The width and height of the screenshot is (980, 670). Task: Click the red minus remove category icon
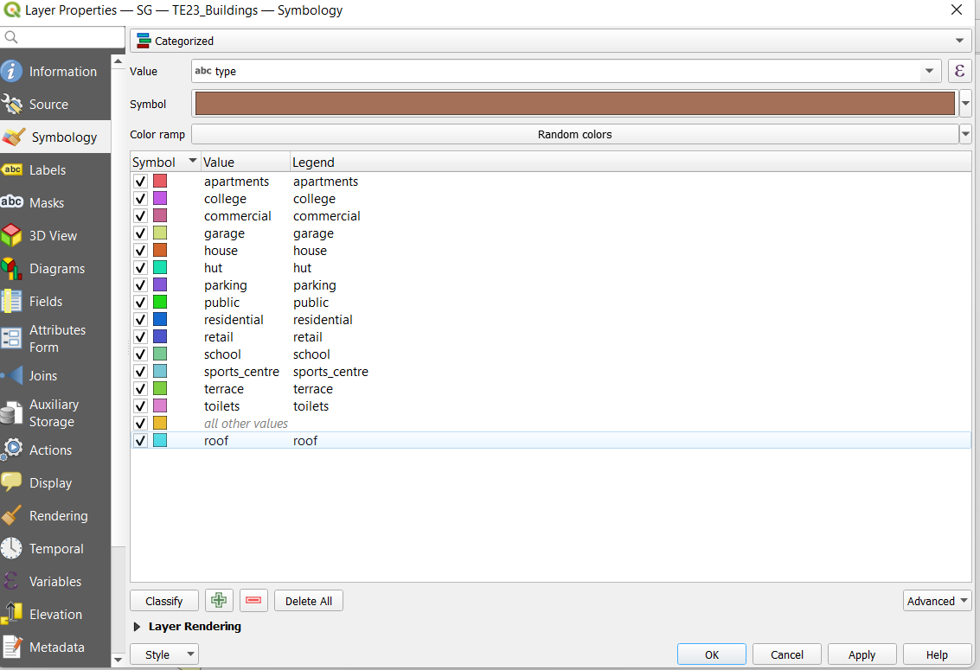(253, 601)
